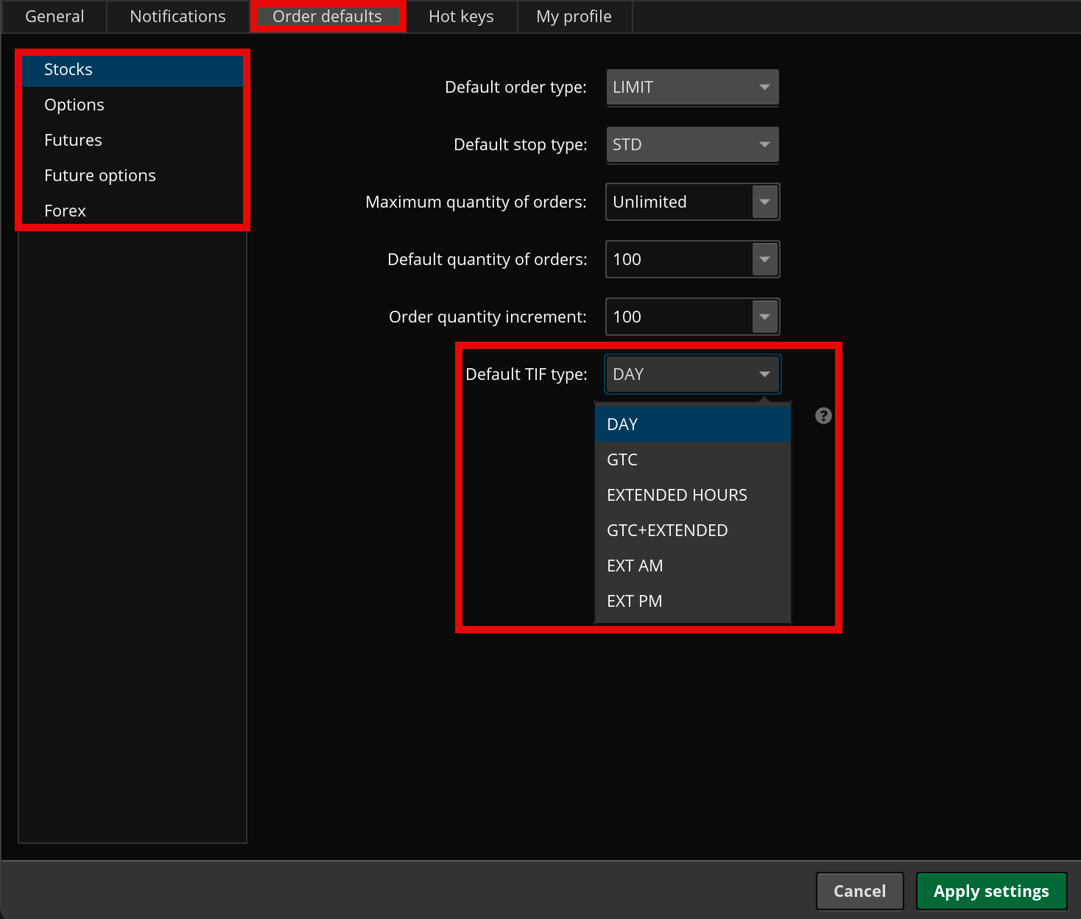Switch to the General tab
The height and width of the screenshot is (919, 1081).
pyautogui.click(x=54, y=16)
